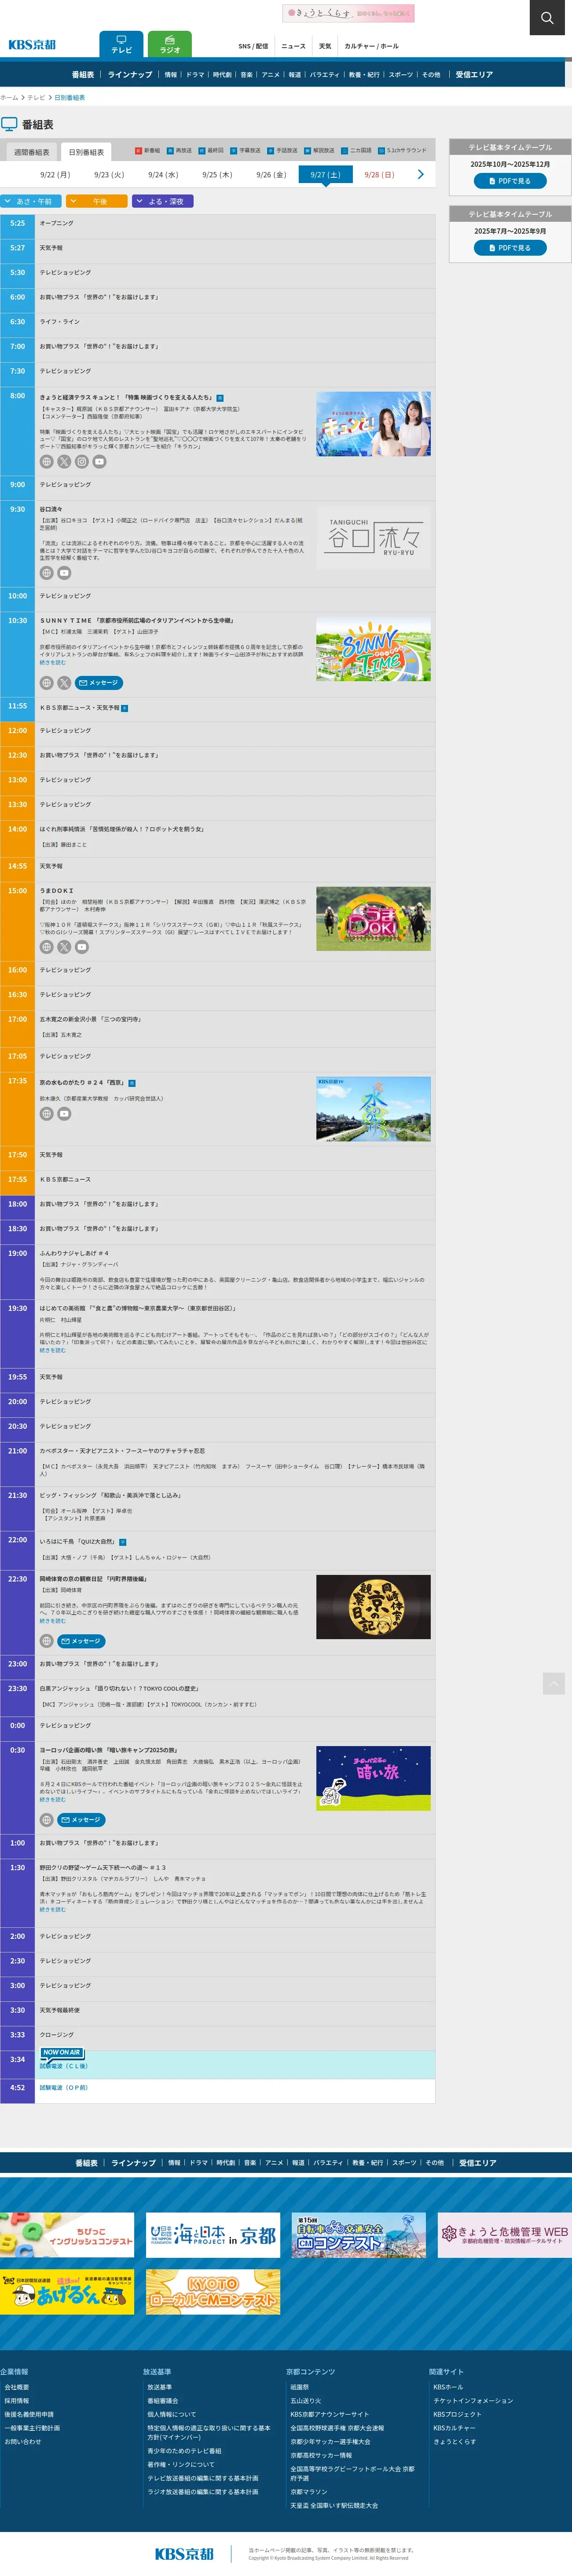Expand 続きを読む for 野田クリの野望
Image resolution: width=572 pixels, height=2576 pixels.
click(52, 1909)
